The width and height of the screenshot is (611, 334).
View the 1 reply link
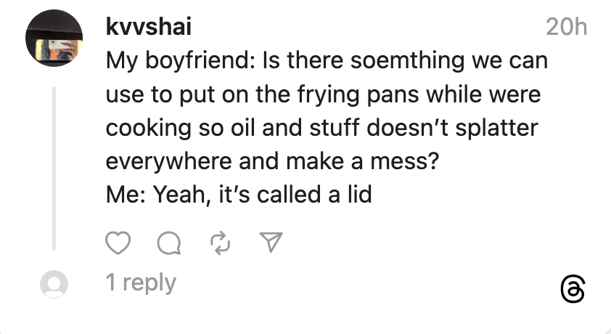pyautogui.click(x=141, y=282)
